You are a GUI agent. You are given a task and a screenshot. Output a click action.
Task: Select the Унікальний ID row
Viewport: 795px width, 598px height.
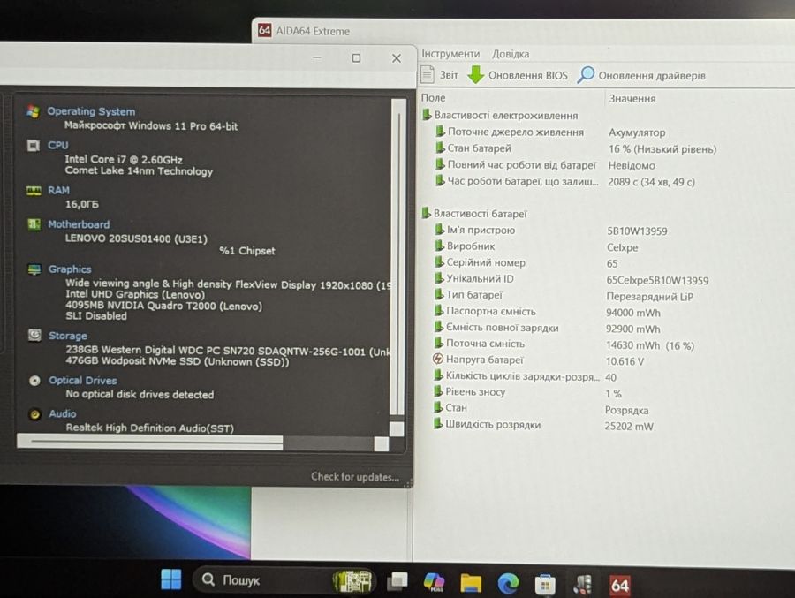coord(572,279)
